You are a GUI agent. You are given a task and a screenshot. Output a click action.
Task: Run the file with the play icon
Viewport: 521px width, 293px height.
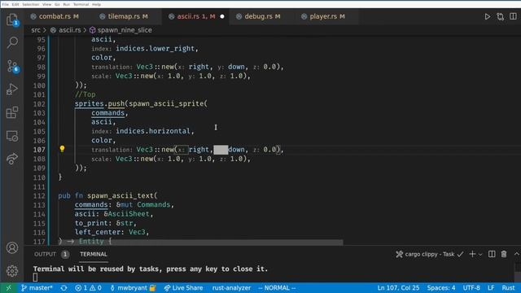pyautogui.click(x=487, y=16)
